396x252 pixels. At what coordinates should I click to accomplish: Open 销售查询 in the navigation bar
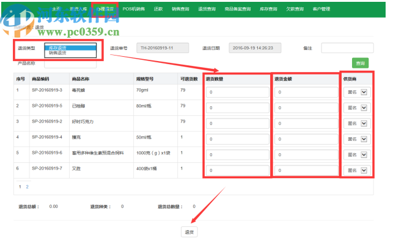pos(180,9)
